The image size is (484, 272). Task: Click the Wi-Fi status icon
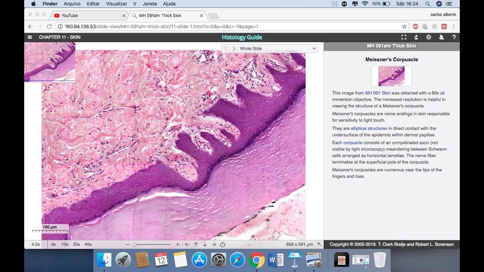[x=365, y=4]
